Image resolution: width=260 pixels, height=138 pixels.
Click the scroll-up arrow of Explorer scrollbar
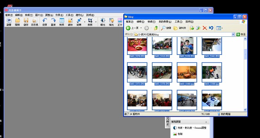[245, 39]
